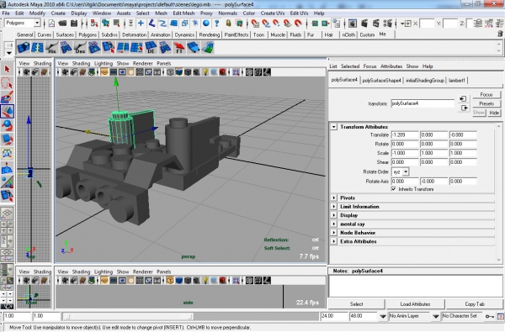Toggle the resolution gate icon in perspective panel toolbar
This screenshot has width=505, height=332.
click(x=122, y=72)
